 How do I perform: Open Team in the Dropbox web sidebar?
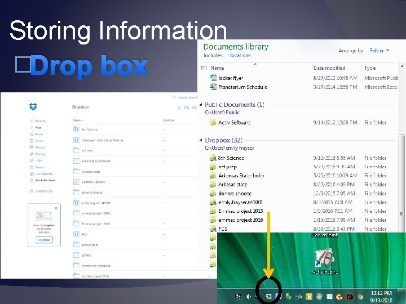[x=39, y=134]
